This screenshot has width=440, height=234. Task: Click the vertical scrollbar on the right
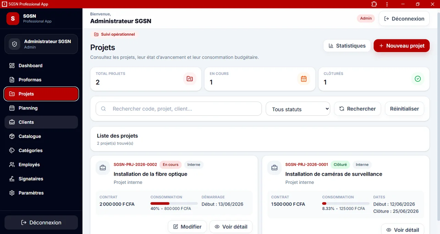coord(438,117)
